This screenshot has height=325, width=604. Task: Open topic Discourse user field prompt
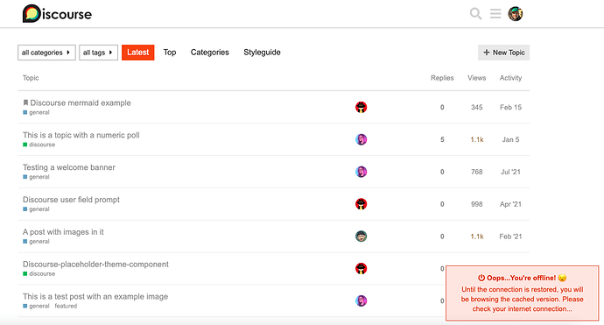(71, 200)
